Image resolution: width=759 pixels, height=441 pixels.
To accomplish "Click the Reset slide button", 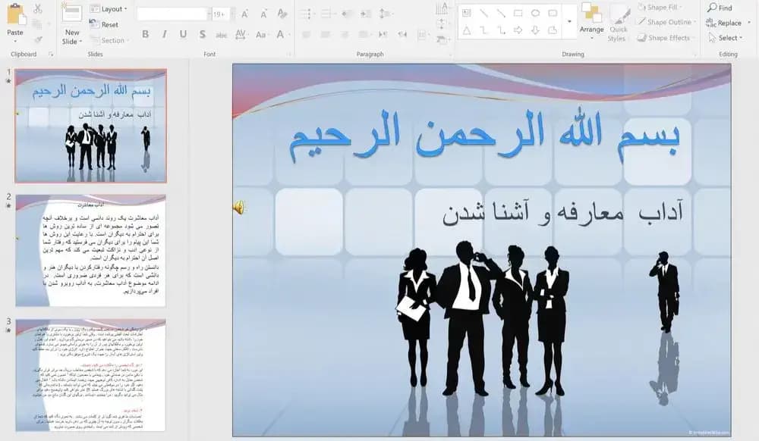I will 104,24.
